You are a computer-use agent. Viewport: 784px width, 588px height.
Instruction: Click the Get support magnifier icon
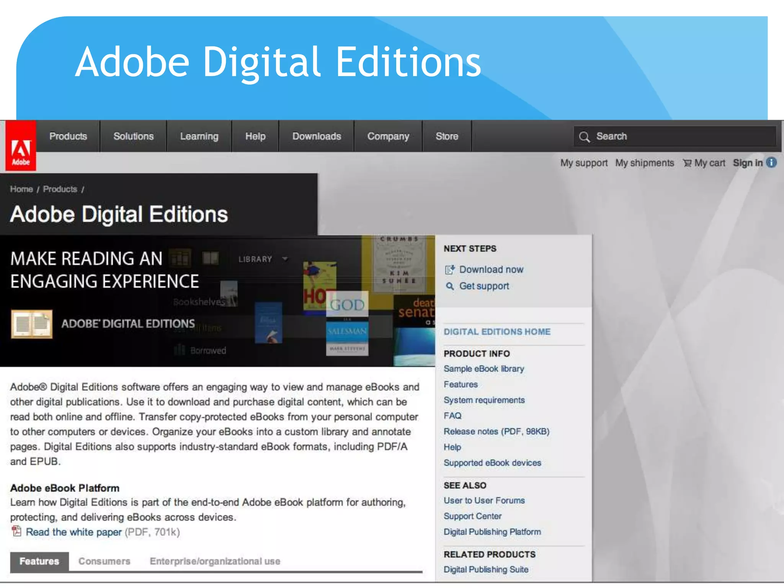point(450,286)
